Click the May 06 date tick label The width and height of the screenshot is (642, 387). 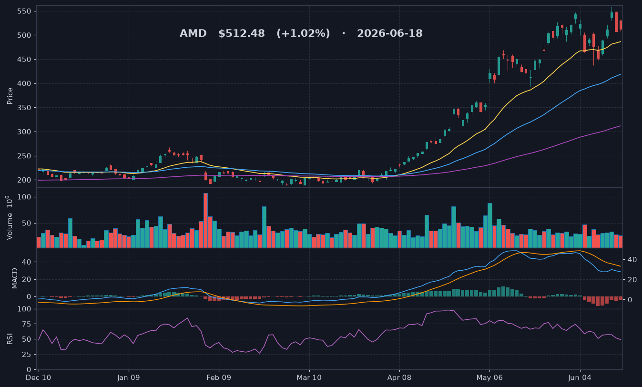click(489, 378)
